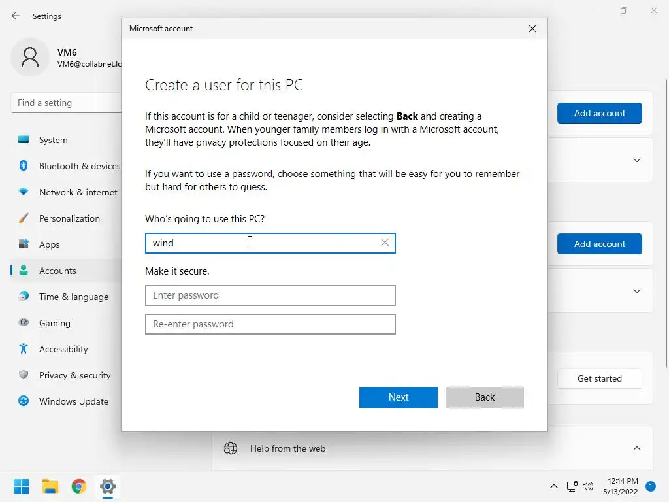Click the Privacy & security shield icon
Image resolution: width=669 pixels, height=502 pixels.
tap(24, 375)
